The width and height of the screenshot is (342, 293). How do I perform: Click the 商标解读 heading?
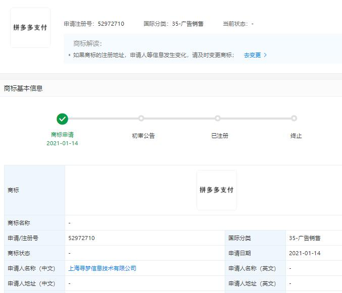tap(91, 43)
